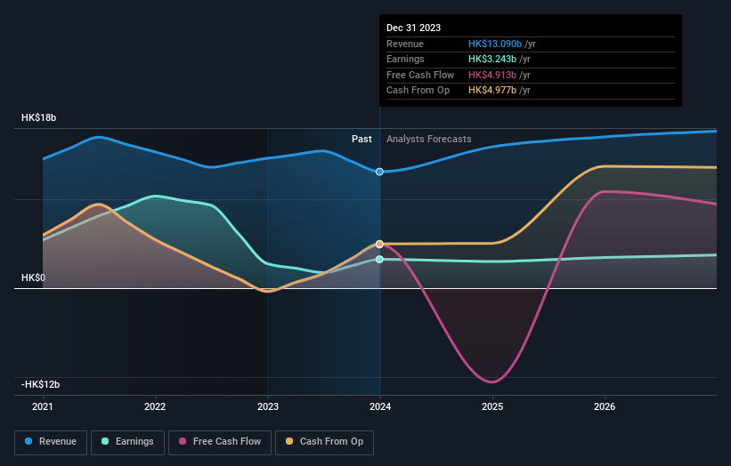Click the Analysts Forecasts label
The height and width of the screenshot is (466, 731).
429,139
